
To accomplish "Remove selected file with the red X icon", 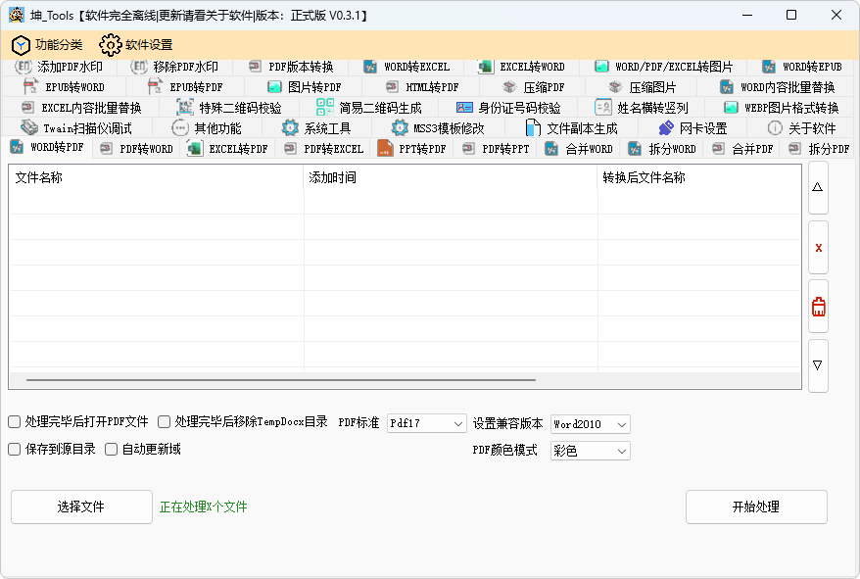I will coord(818,247).
